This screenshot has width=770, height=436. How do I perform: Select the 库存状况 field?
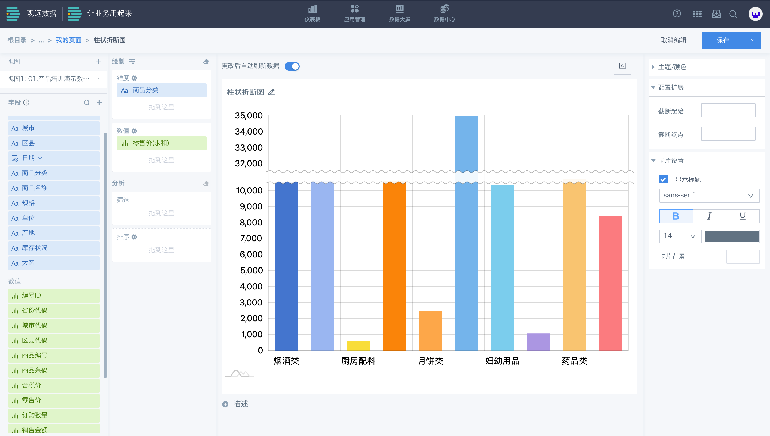pos(54,248)
